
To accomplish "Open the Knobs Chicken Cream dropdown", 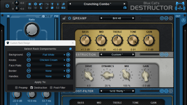I will [x=48, y=60].
